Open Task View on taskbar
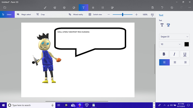Viewport: 193px width, 108px height. tap(59, 105)
